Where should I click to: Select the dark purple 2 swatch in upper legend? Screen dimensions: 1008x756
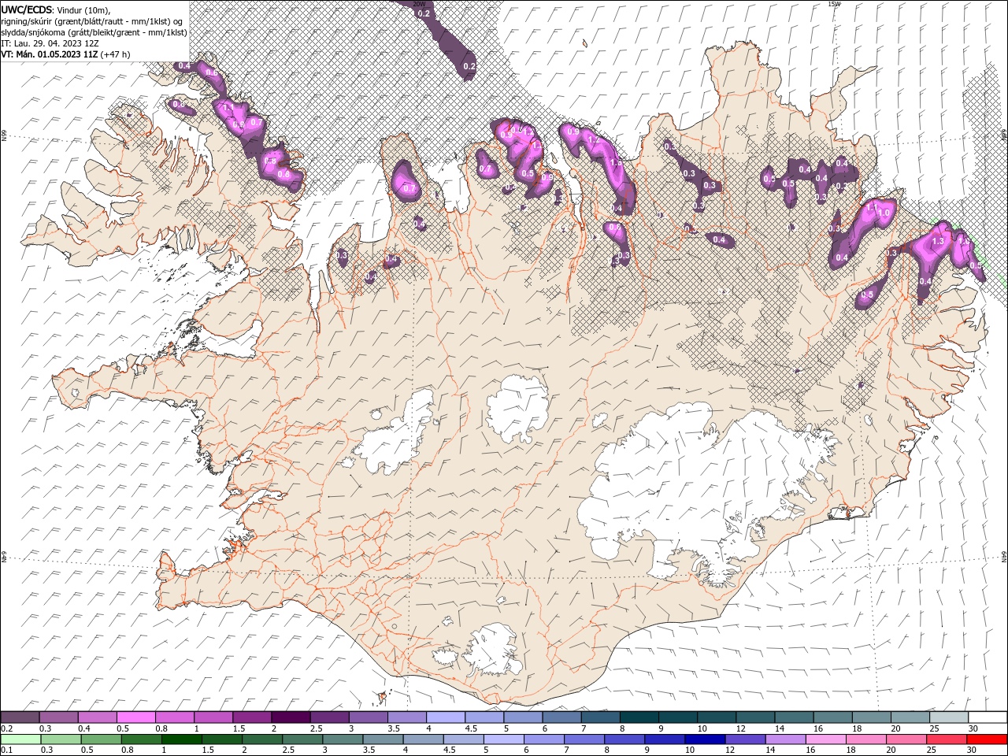click(290, 717)
